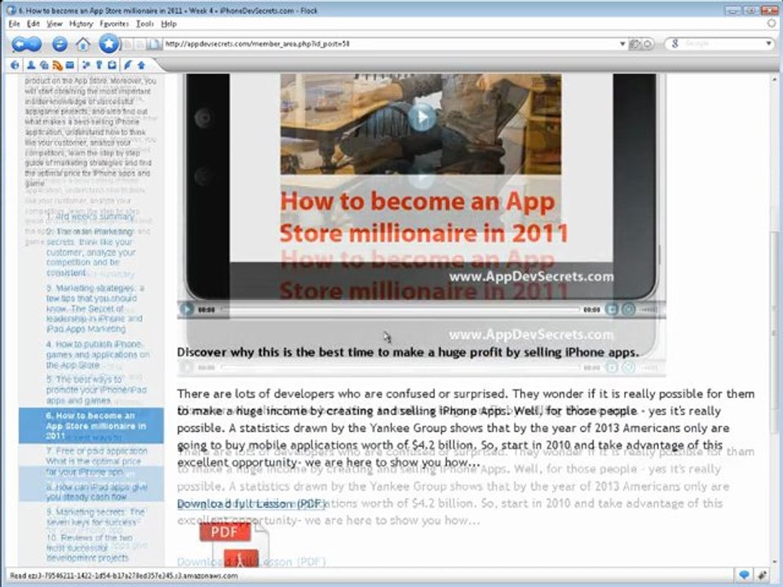Image resolution: width=783 pixels, height=587 pixels.
Task: Open '10. Reviews of the two most successful' link
Action: tap(89, 548)
